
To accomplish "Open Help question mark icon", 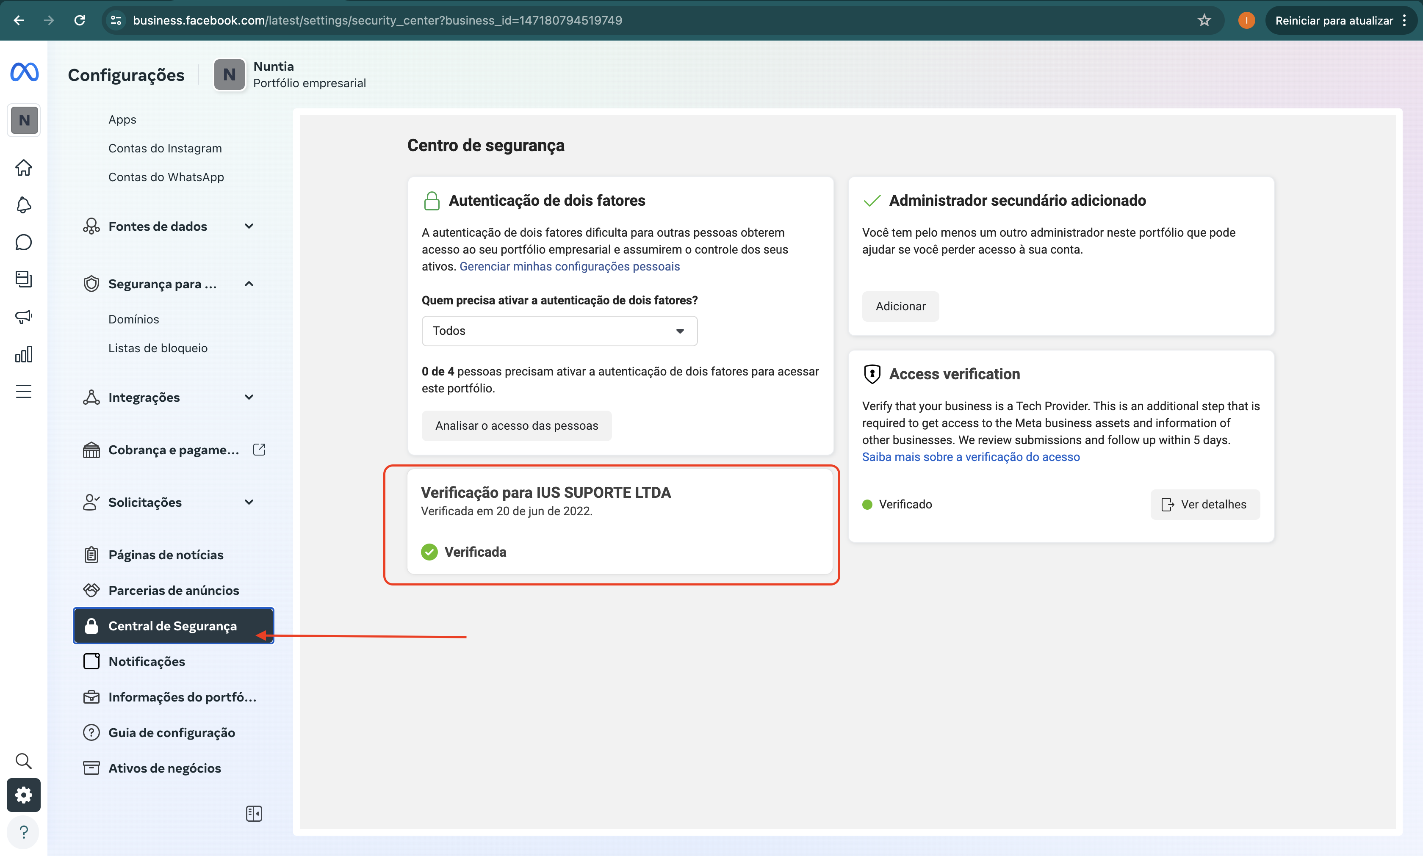I will 24,832.
